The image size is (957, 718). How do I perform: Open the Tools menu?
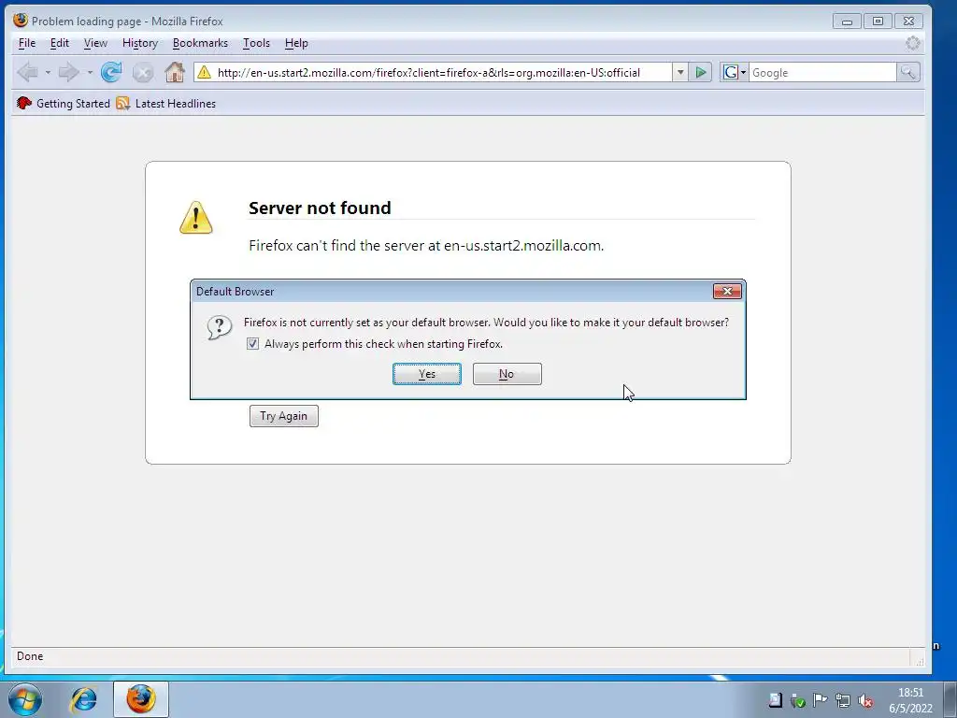(x=256, y=43)
